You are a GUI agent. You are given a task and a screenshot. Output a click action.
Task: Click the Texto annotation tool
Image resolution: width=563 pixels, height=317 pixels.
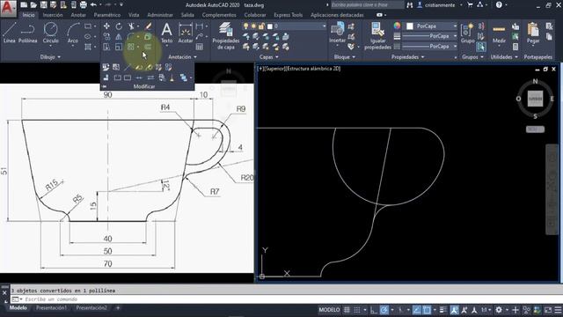(x=166, y=33)
